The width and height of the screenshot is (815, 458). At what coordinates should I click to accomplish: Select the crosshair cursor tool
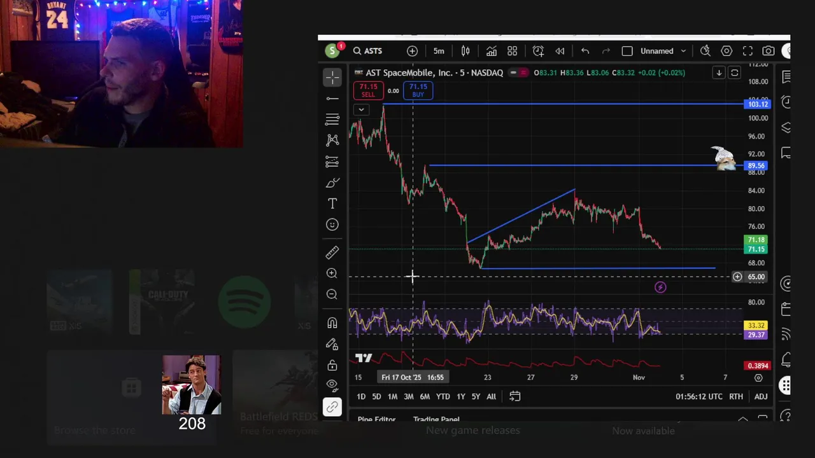(332, 78)
